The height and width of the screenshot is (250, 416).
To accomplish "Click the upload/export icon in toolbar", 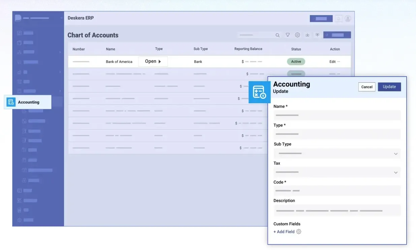I will coord(317,35).
